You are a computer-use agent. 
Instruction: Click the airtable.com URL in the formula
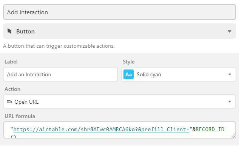coord(101,130)
